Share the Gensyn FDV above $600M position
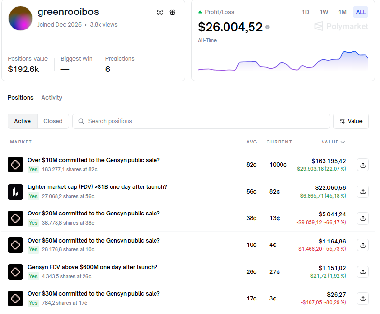 point(363,272)
